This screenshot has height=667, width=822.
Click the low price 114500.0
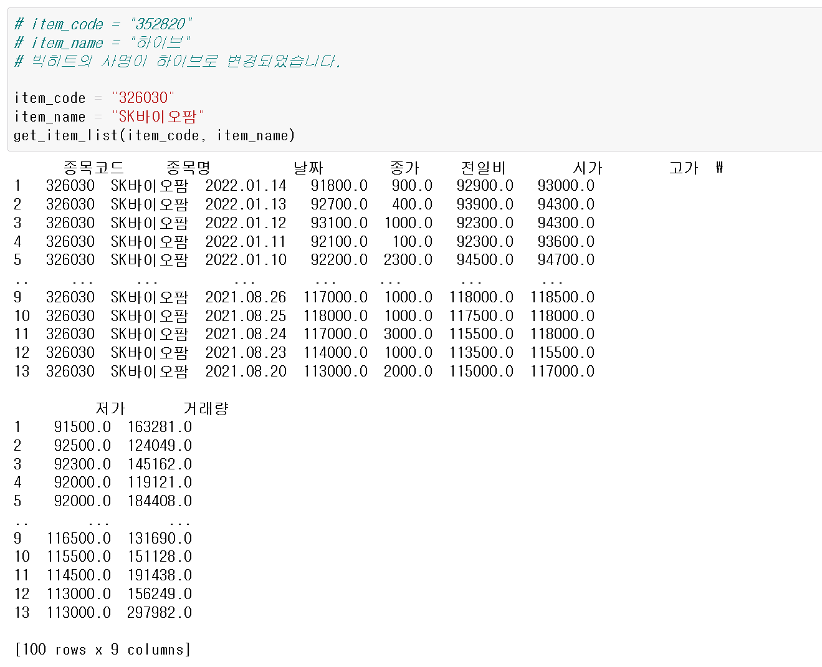click(79, 575)
